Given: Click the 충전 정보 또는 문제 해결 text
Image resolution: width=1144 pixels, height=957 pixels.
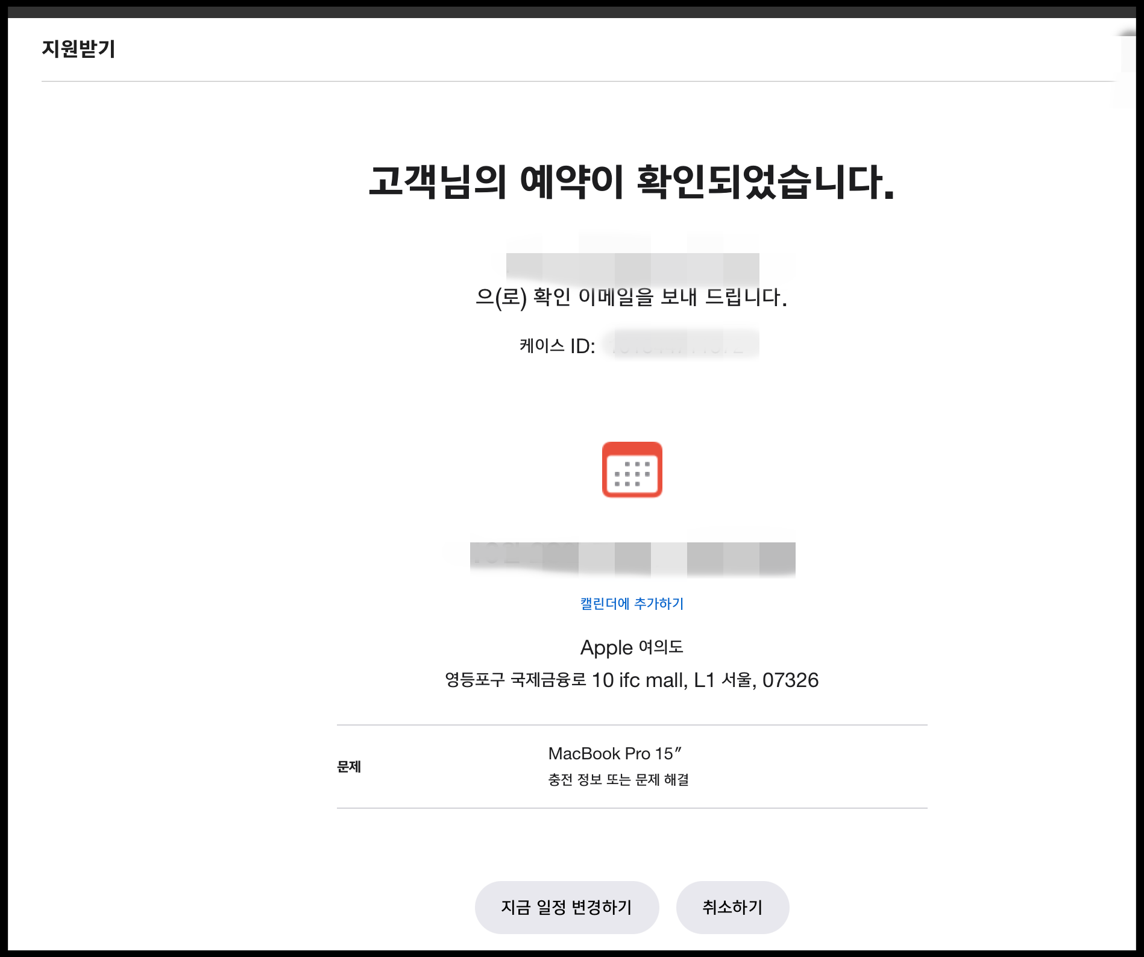Looking at the screenshot, I should coord(618,780).
